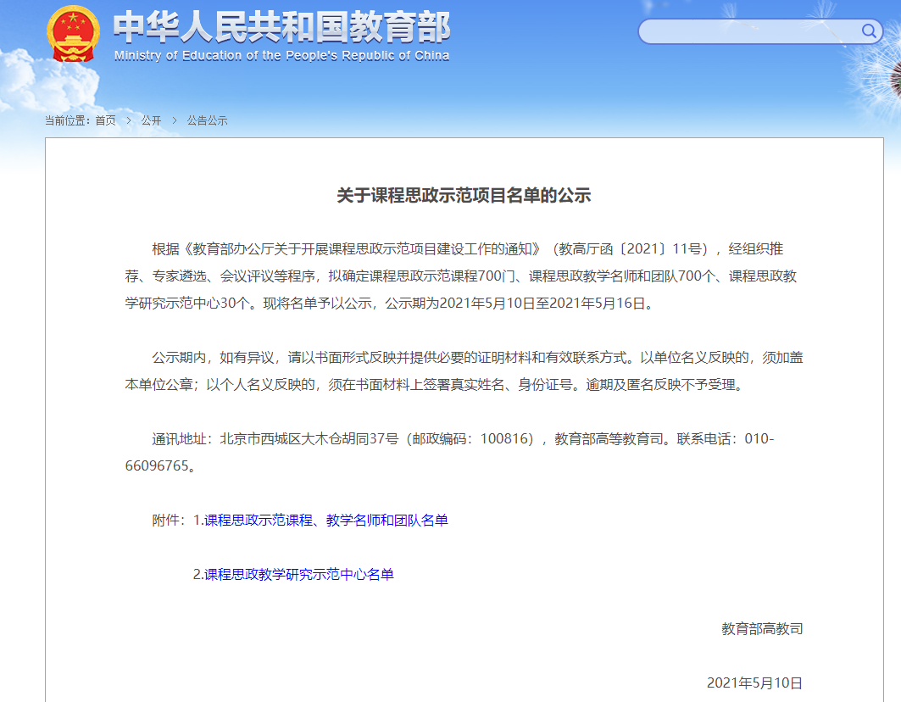Image resolution: width=901 pixels, height=702 pixels.
Task: Click the paragraph starting with 根据《教育部办公厅
Action: coord(464,276)
